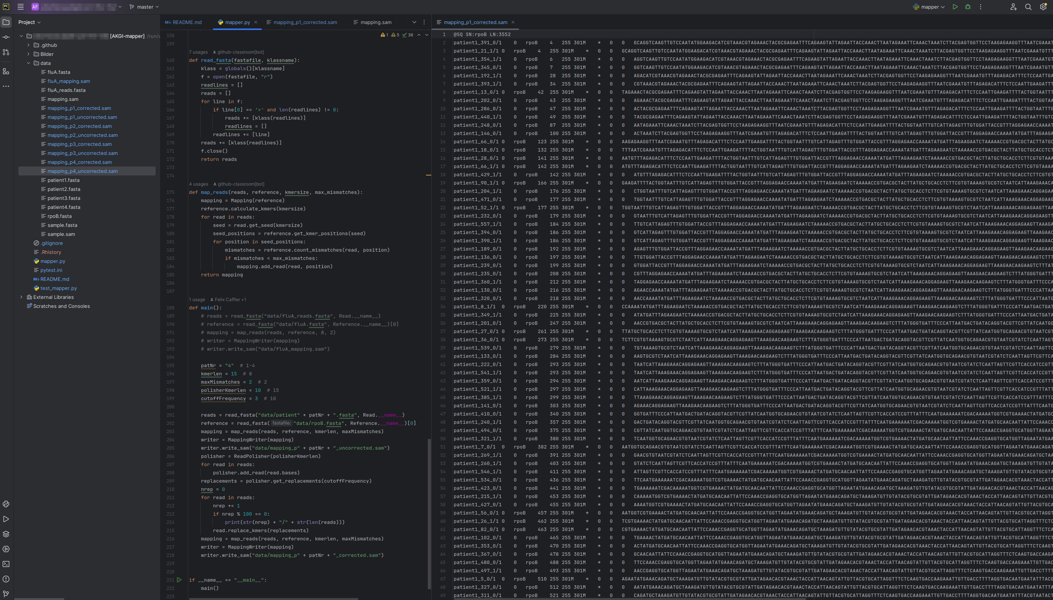This screenshot has height=600, width=1053.
Task: Expand External Libraries node
Action: [21, 297]
